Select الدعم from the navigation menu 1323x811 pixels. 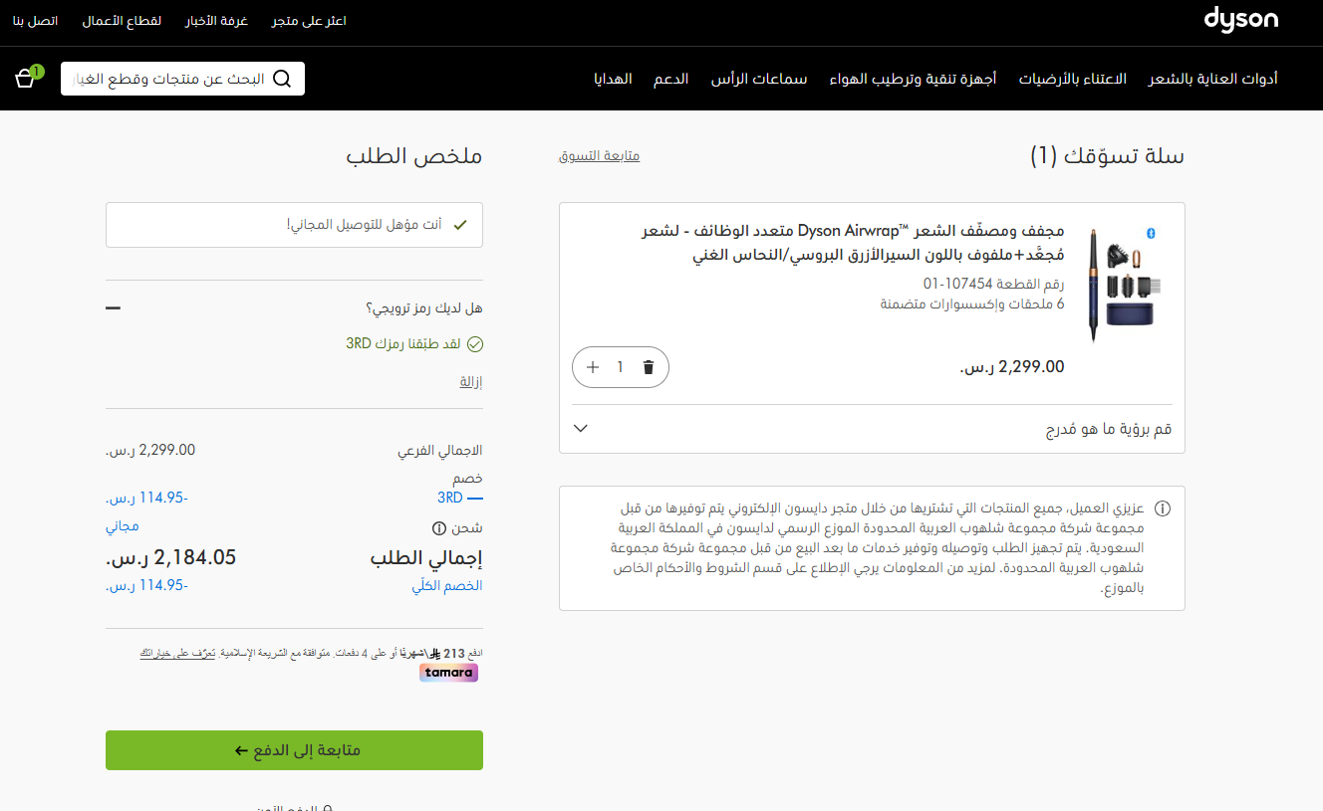pos(670,79)
